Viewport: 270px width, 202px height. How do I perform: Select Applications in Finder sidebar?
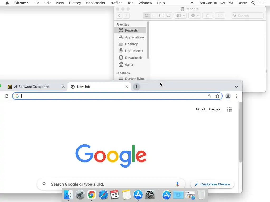[130, 37]
